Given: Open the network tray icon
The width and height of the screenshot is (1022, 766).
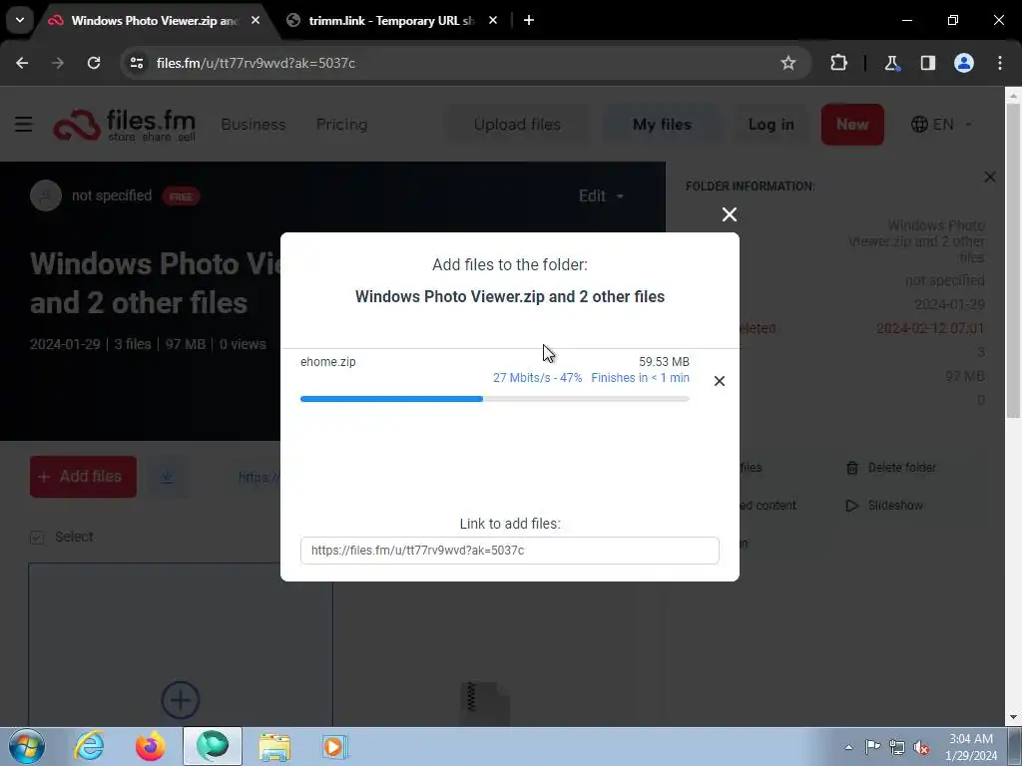Looking at the screenshot, I should 897,747.
